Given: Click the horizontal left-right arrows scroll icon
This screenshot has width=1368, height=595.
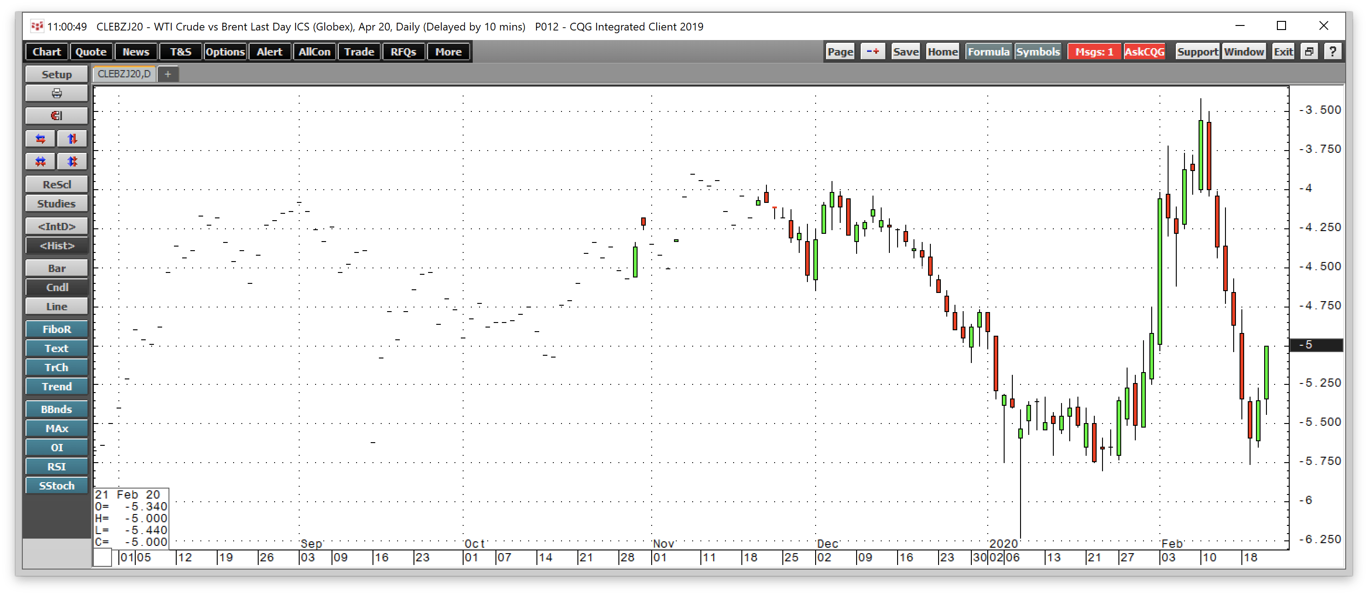Looking at the screenshot, I should pos(41,139).
